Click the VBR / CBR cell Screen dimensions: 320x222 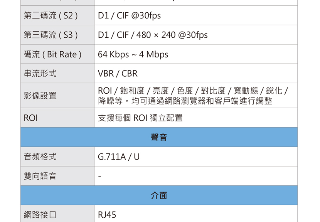[x=118, y=74]
